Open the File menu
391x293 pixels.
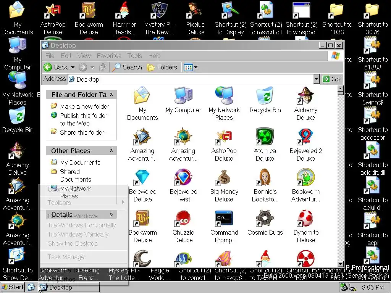point(50,56)
